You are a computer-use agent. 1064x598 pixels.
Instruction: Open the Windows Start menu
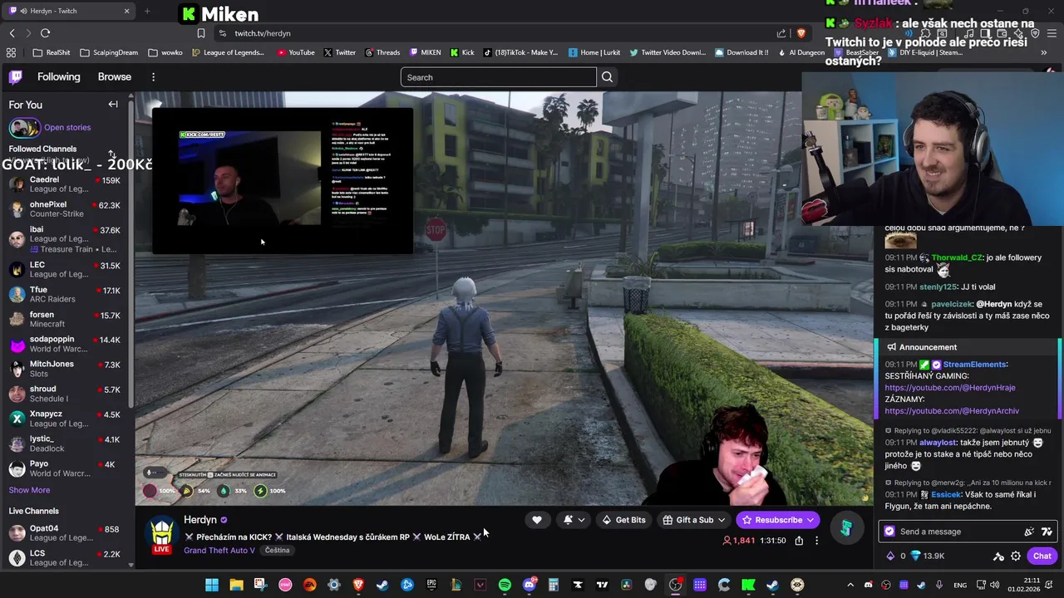[x=212, y=585]
